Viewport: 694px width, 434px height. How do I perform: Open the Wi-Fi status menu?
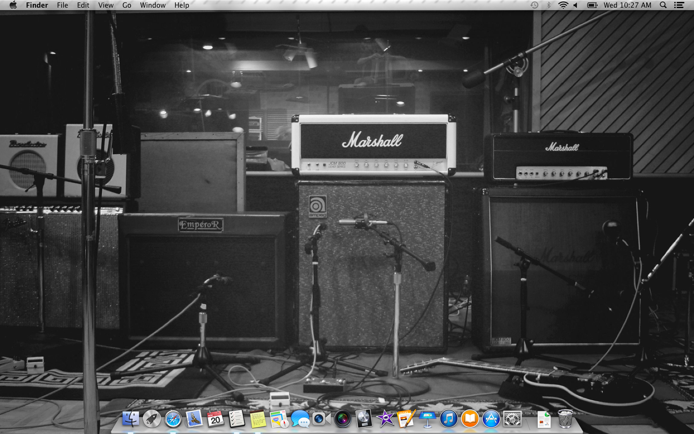(x=563, y=5)
